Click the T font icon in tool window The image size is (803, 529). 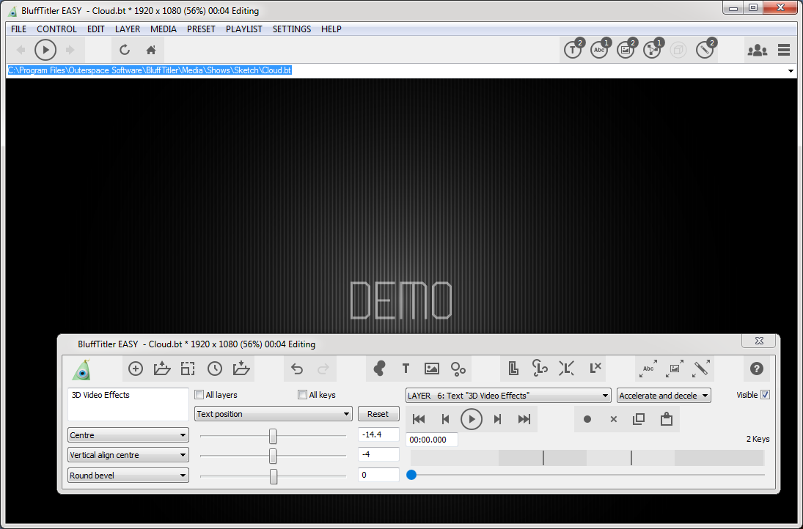(x=406, y=369)
